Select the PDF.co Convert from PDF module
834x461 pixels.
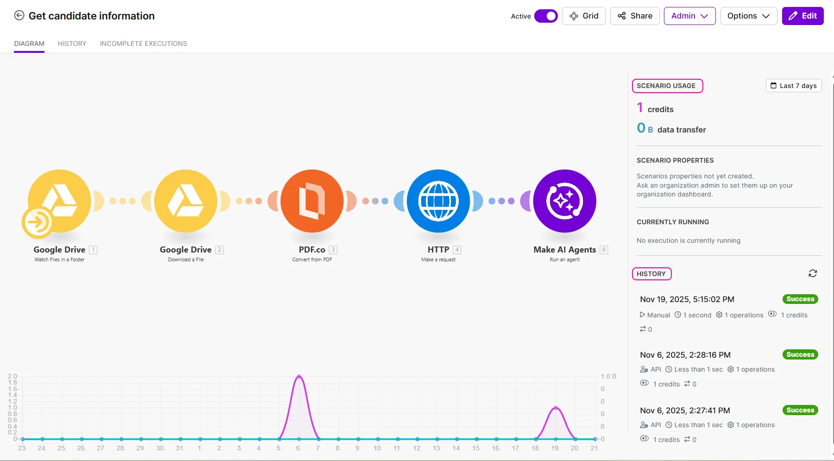click(x=312, y=201)
